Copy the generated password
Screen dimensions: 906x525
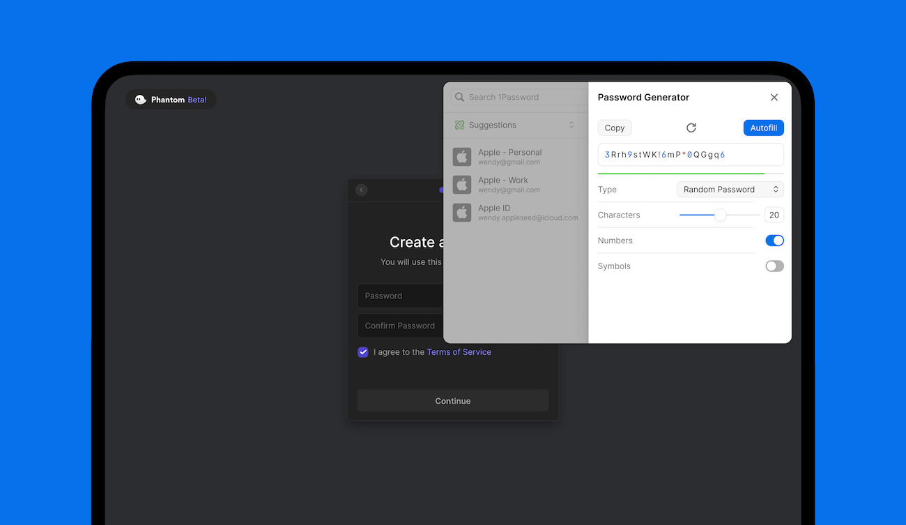point(614,128)
